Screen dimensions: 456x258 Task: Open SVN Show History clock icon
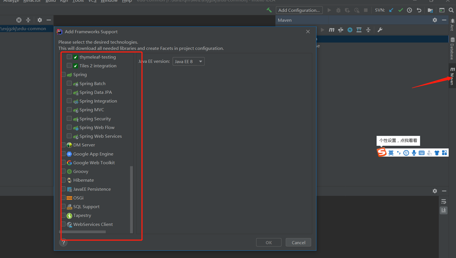click(409, 10)
